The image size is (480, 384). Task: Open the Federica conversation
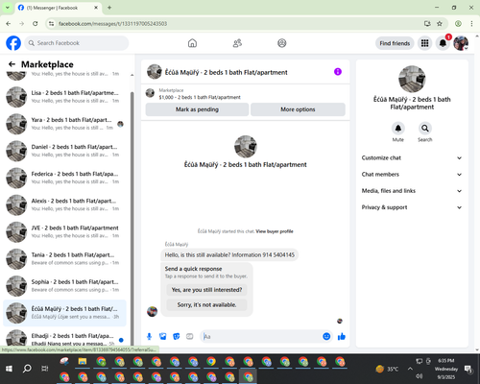(x=64, y=178)
